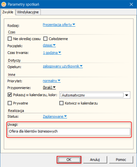The height and width of the screenshot is (167, 137).
Task: Mark the meeting as Prywatne
Action: [10, 103]
